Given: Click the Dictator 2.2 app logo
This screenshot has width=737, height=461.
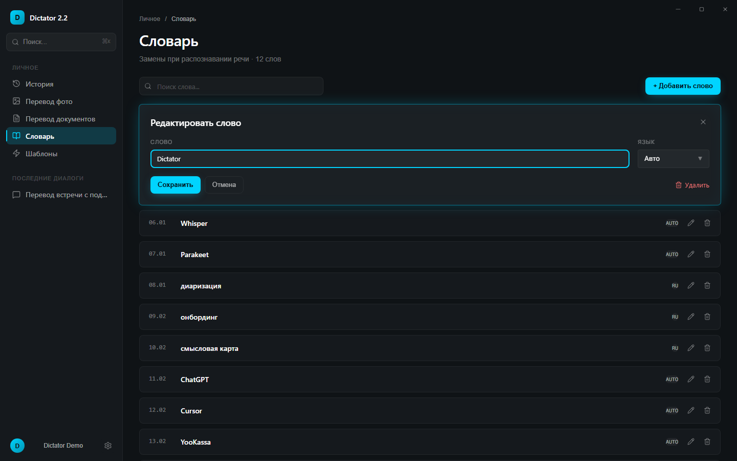Looking at the screenshot, I should [x=17, y=17].
